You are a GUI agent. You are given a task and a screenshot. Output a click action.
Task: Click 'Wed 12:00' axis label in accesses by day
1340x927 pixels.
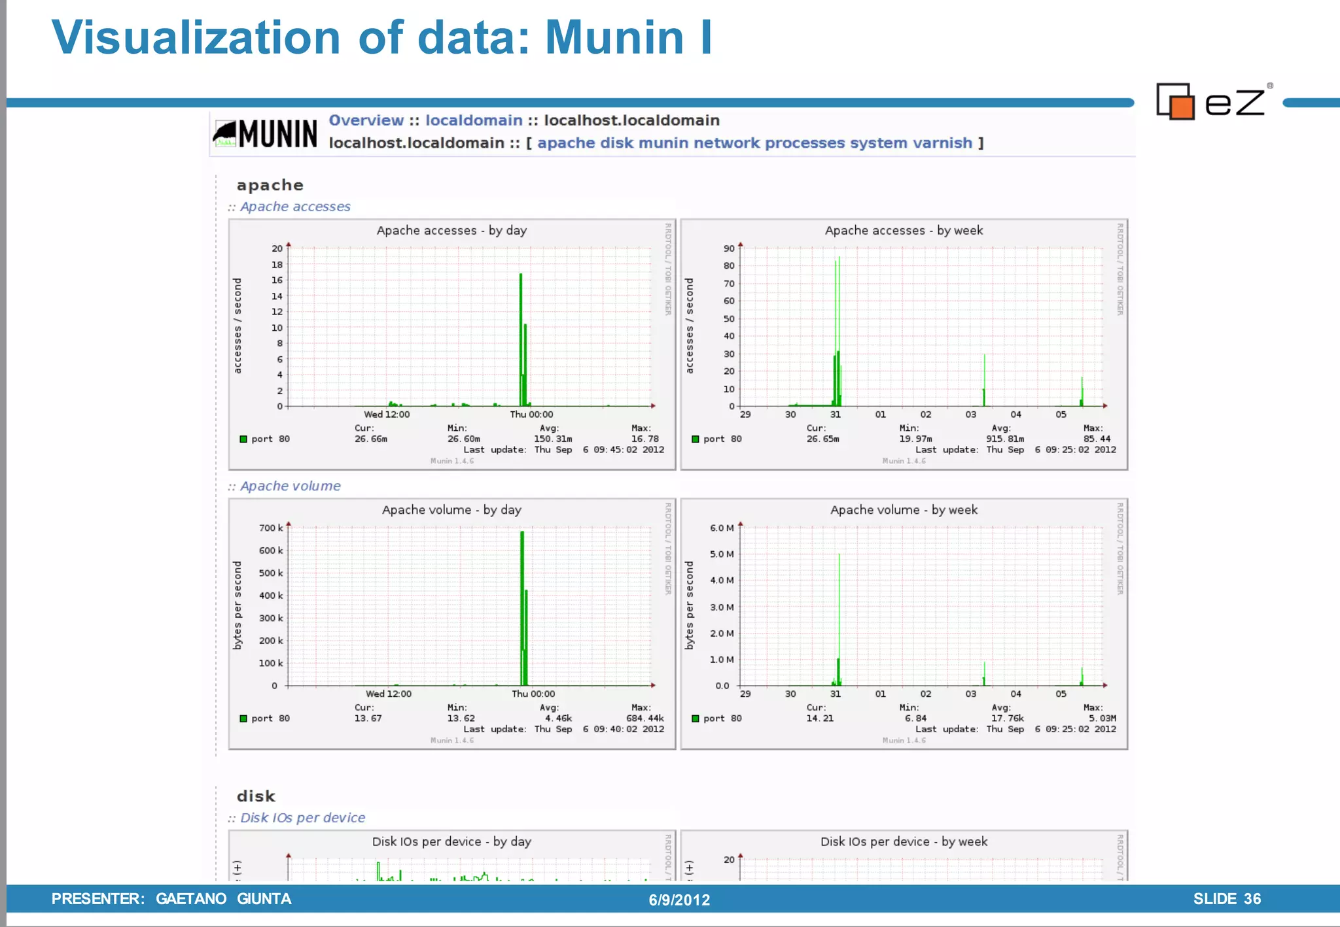click(387, 414)
